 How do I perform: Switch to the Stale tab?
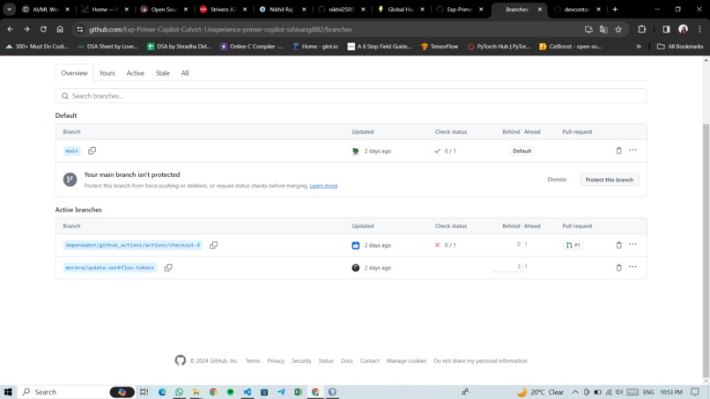point(163,73)
